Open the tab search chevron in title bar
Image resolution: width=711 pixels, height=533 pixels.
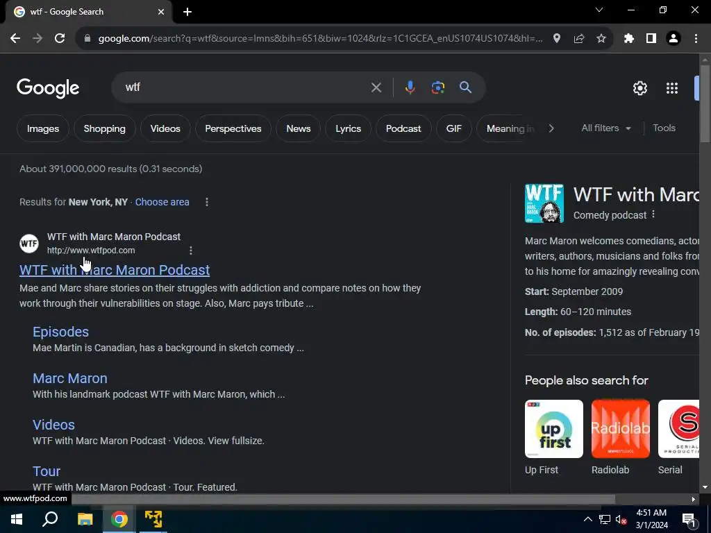click(599, 10)
